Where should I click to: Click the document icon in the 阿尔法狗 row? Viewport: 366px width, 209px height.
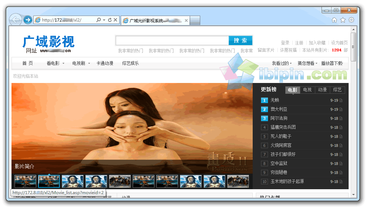(341, 118)
